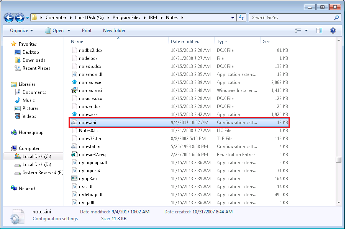This screenshot has width=346, height=229.
Task: Open the Organize menu
Action: pyautogui.click(x=21, y=31)
